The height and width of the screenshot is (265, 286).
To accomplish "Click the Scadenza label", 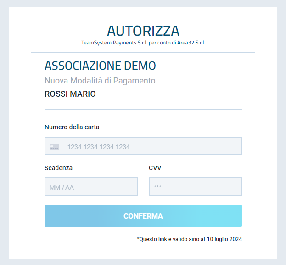I will point(58,168).
